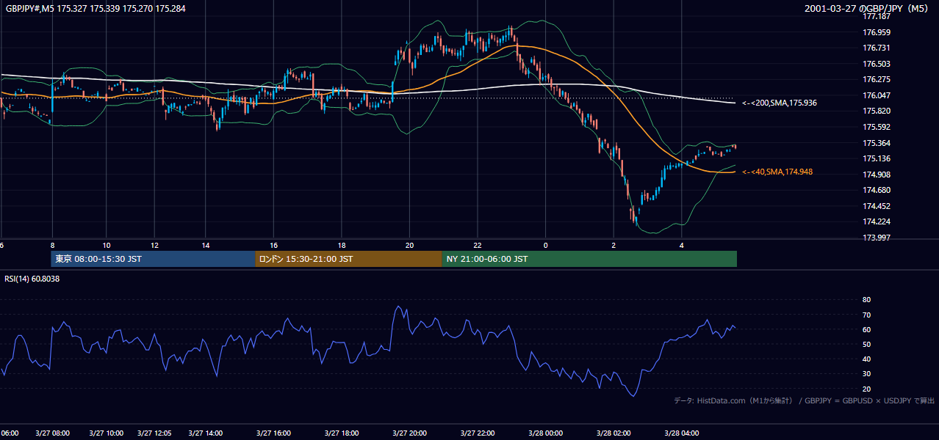This screenshot has height=440, width=939.
Task: Click the NY 21:00-06:00 JST session bar
Action: [x=589, y=259]
